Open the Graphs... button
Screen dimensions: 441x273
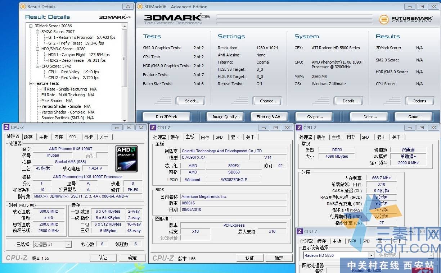tap(315, 117)
